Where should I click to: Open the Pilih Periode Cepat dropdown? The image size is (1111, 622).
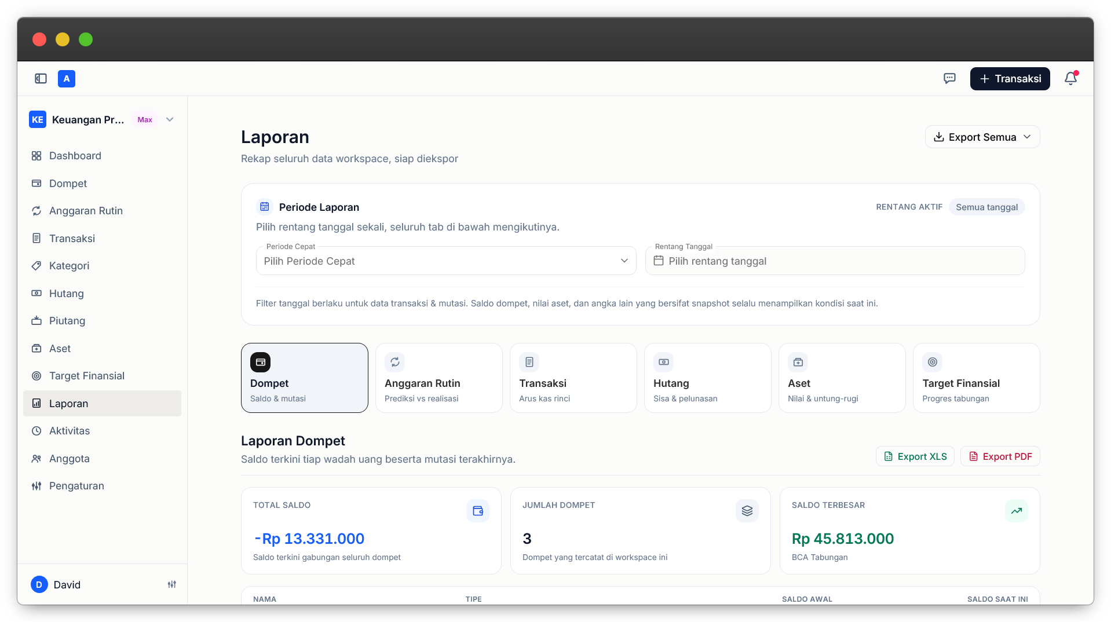[x=446, y=261]
